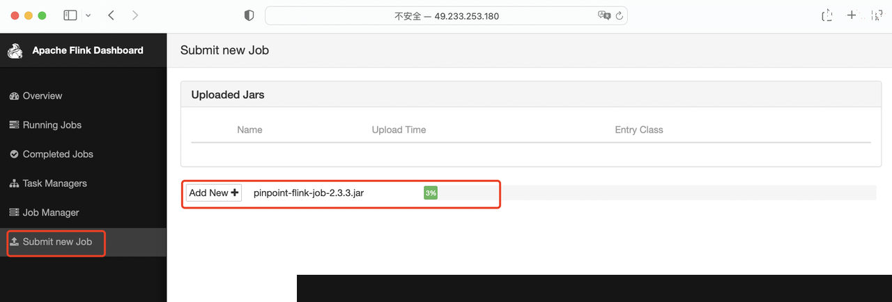Select Submit new Job menu item
Image resolution: width=892 pixels, height=302 pixels.
click(x=83, y=242)
